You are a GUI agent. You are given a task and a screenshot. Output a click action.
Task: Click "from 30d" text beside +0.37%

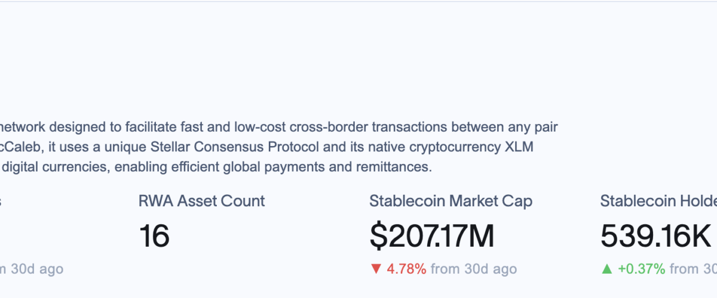click(x=693, y=269)
